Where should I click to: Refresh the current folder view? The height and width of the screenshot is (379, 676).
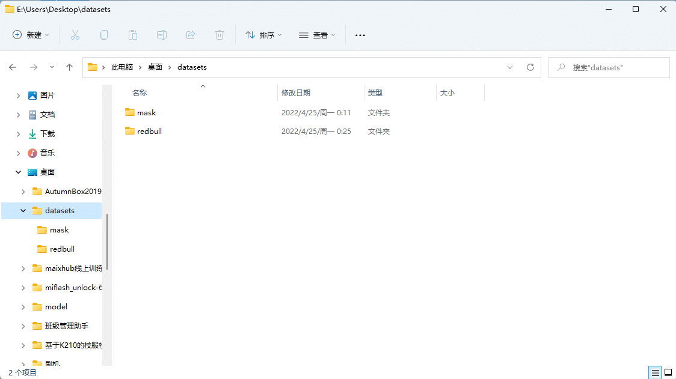tap(530, 67)
